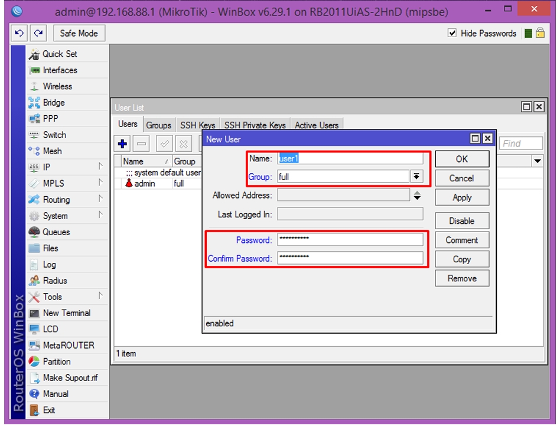Expand the Tools submenu
Image resolution: width=560 pixels, height=429 pixels.
pyautogui.click(x=100, y=296)
